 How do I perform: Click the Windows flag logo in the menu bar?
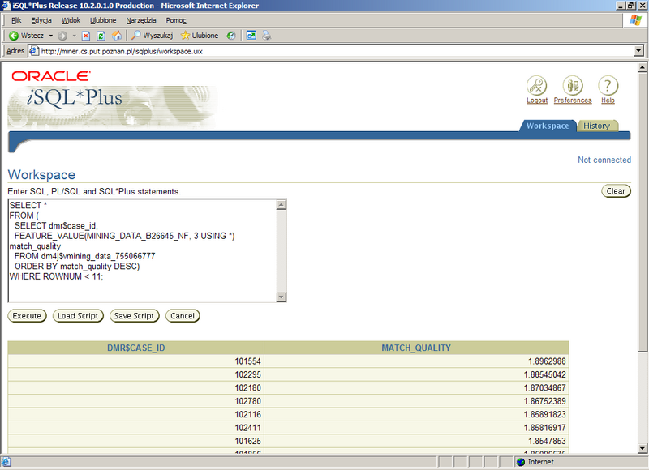pos(635,20)
